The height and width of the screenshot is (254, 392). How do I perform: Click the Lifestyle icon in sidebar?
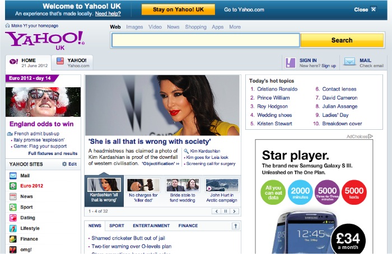coord(13,228)
